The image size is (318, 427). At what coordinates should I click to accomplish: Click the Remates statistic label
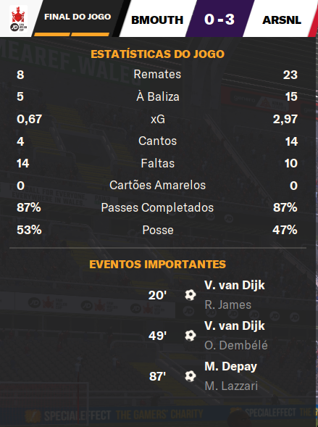tap(157, 75)
